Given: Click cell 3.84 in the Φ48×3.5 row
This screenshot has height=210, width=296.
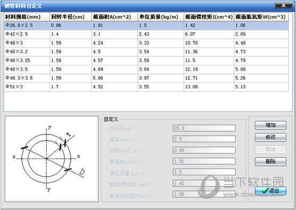Looking at the screenshot, I should (161, 69).
